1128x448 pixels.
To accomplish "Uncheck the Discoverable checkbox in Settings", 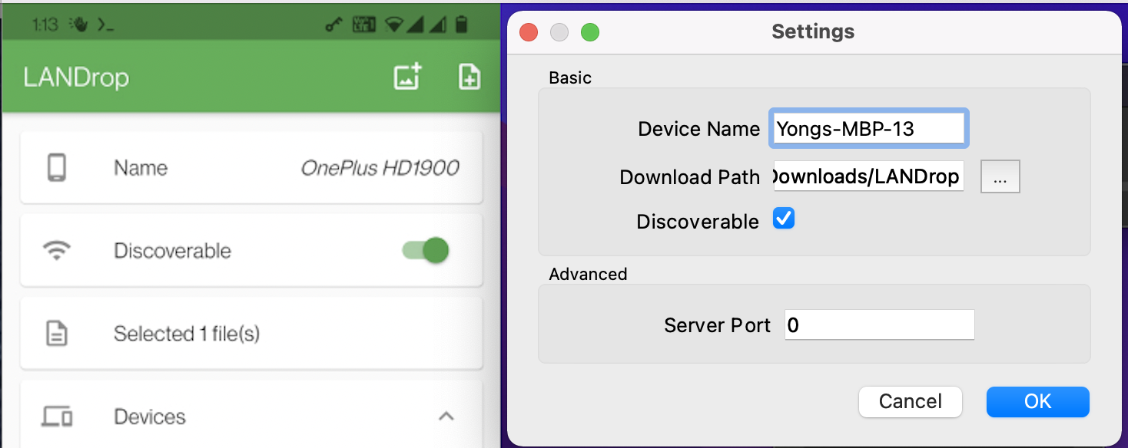I will (x=783, y=219).
